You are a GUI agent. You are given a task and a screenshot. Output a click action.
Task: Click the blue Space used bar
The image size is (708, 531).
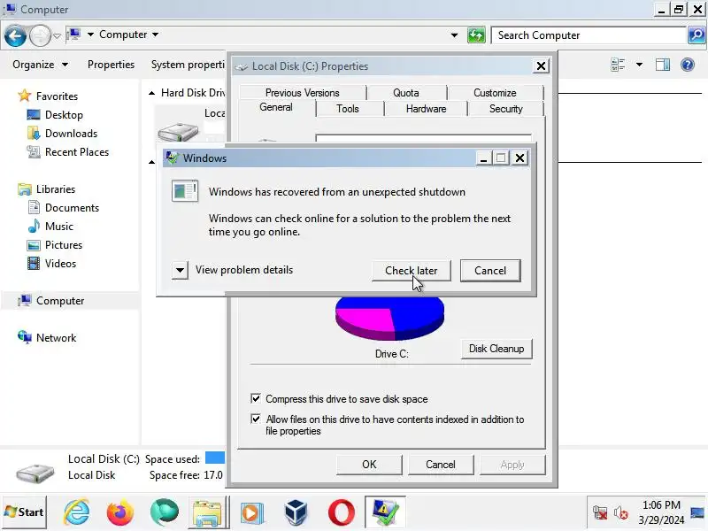click(x=215, y=458)
